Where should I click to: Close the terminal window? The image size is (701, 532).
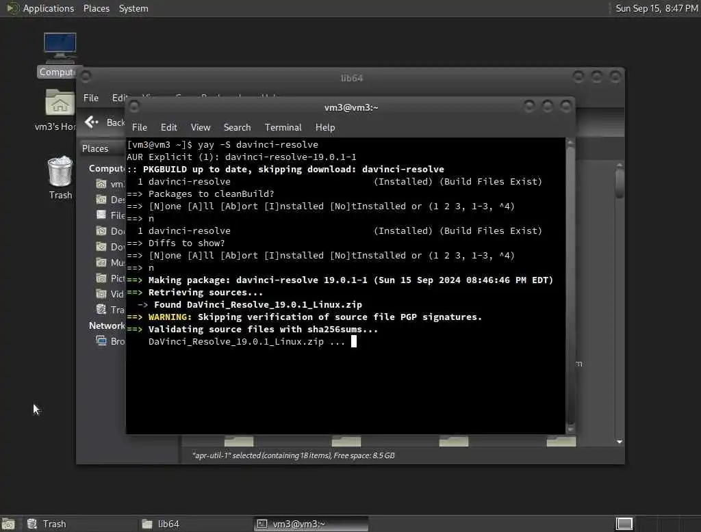565,106
